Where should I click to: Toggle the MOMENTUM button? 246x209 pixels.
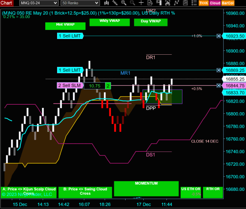pos(146,189)
